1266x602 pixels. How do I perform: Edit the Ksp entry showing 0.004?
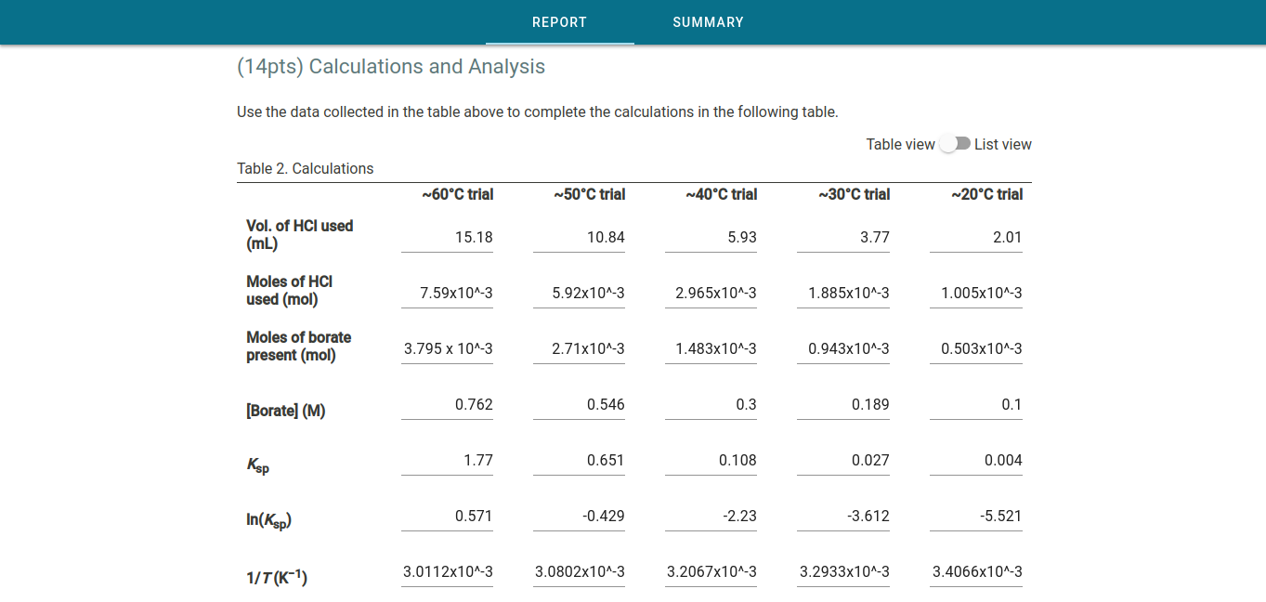(975, 460)
